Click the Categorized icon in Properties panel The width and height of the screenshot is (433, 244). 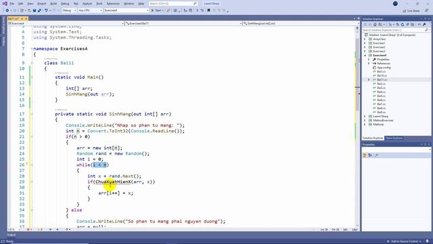pos(365,155)
